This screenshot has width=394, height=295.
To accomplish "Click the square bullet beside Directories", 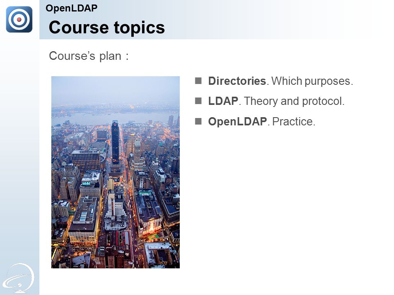I will [x=198, y=81].
